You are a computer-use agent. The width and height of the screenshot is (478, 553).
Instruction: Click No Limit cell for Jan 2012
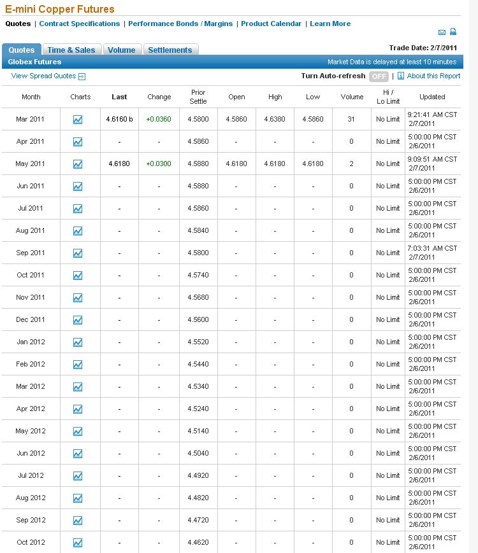(x=388, y=342)
